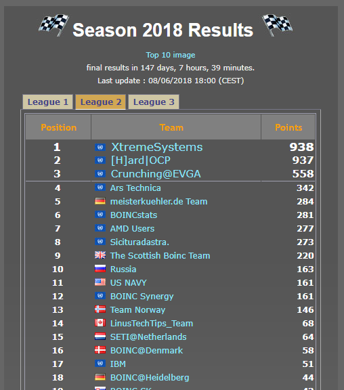Open the Ars Technica team link
The image size is (344, 390).
click(x=135, y=188)
